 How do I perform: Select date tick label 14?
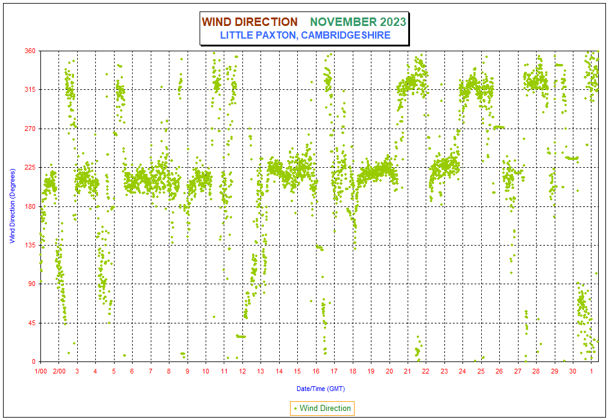[279, 371]
